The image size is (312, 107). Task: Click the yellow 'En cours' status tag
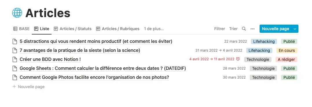pyautogui.click(x=287, y=51)
